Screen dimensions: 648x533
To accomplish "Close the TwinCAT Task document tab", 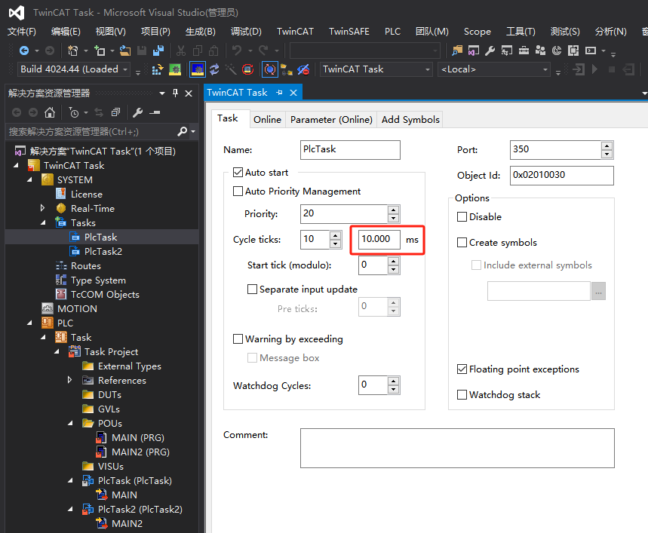I will click(x=293, y=93).
